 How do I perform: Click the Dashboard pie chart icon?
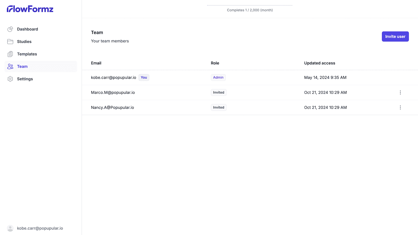coord(10,29)
